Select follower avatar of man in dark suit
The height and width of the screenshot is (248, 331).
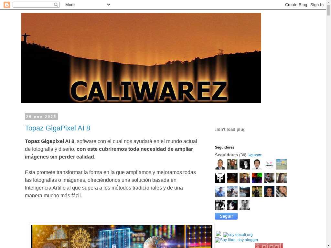click(220, 164)
